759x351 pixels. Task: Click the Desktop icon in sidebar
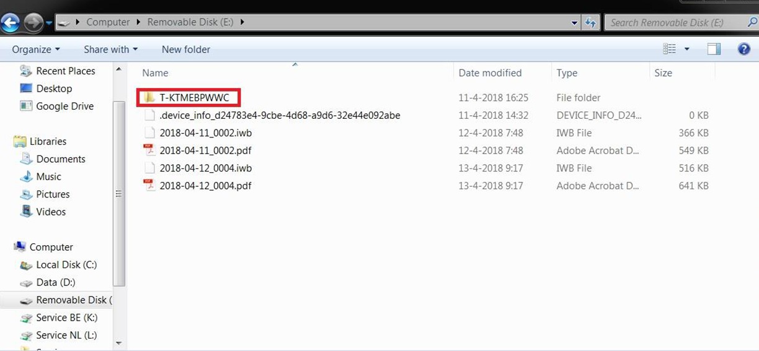click(26, 88)
